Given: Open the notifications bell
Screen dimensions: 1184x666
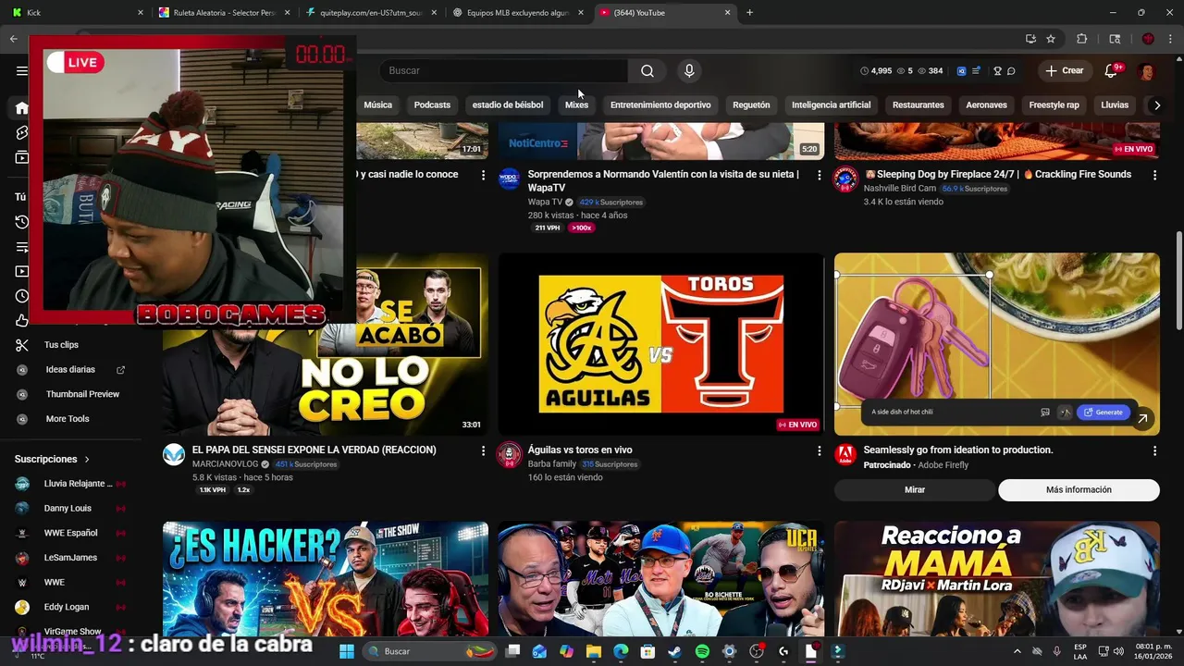Looking at the screenshot, I should [x=1112, y=70].
